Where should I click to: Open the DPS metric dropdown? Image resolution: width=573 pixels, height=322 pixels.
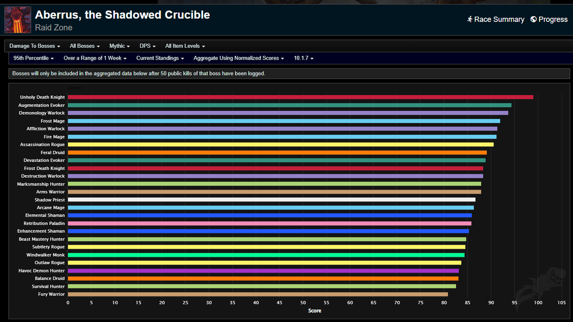click(x=148, y=46)
